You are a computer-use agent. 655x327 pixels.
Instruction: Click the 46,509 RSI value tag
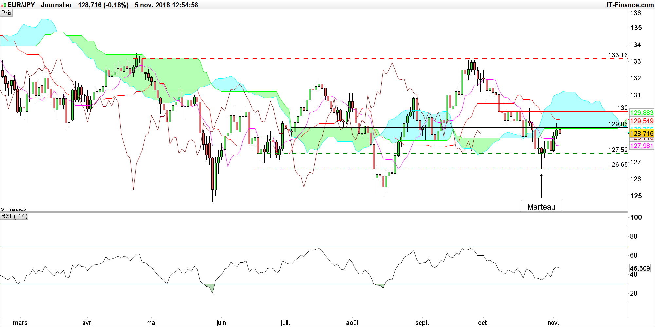point(640,268)
